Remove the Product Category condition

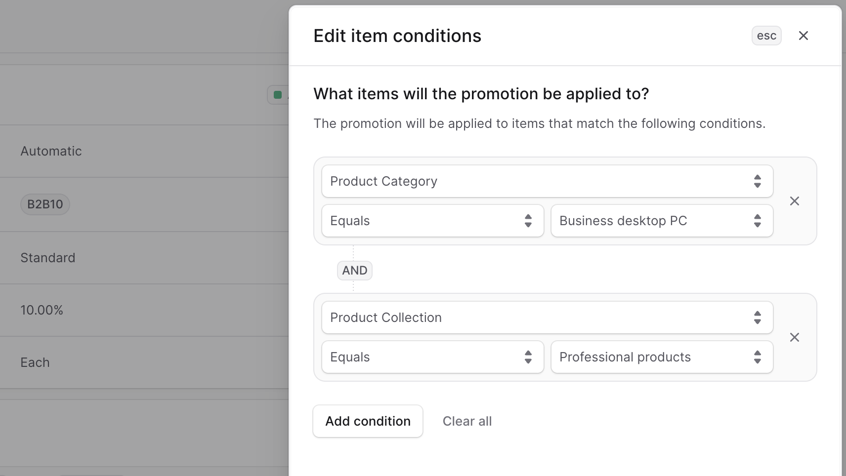[794, 201]
